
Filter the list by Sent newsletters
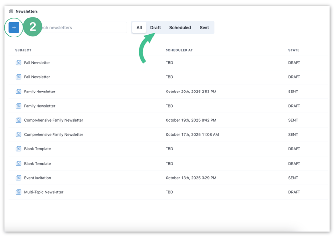204,28
